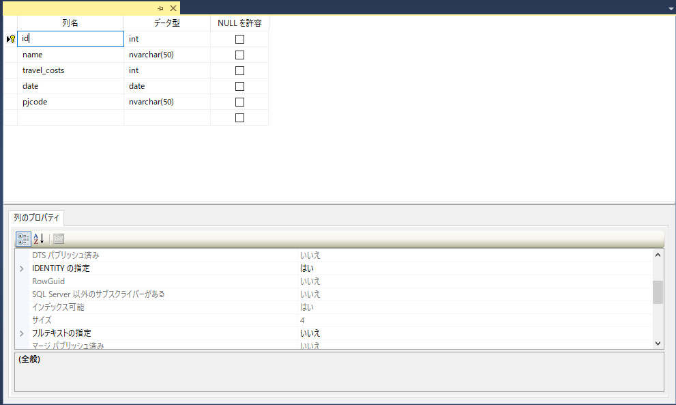Click the empty new column name cell
This screenshot has width=676, height=405.
71,117
